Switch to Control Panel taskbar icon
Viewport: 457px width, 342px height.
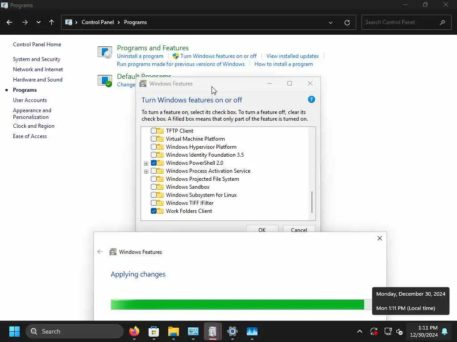click(193, 331)
